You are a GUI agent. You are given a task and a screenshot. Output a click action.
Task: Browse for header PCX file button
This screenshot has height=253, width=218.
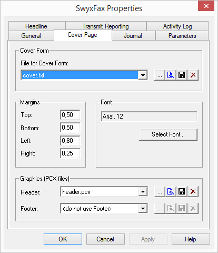pos(160,192)
